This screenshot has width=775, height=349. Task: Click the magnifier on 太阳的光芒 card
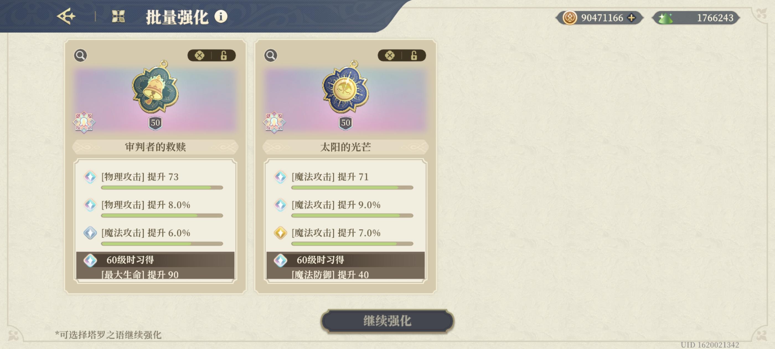coord(270,55)
